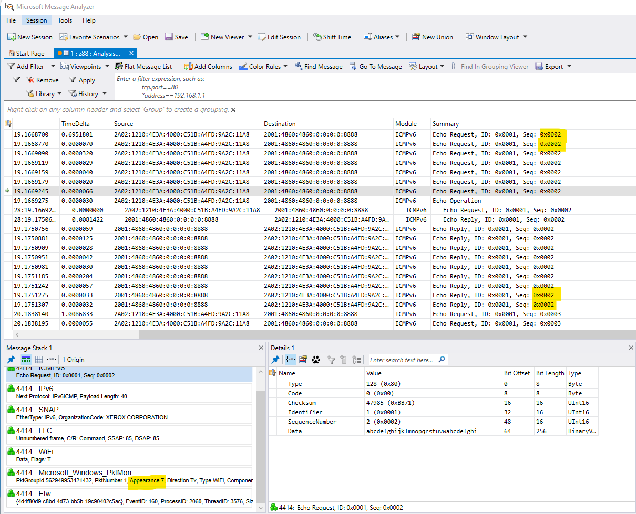Click the Remove filter button
636x514 pixels.
click(x=43, y=80)
